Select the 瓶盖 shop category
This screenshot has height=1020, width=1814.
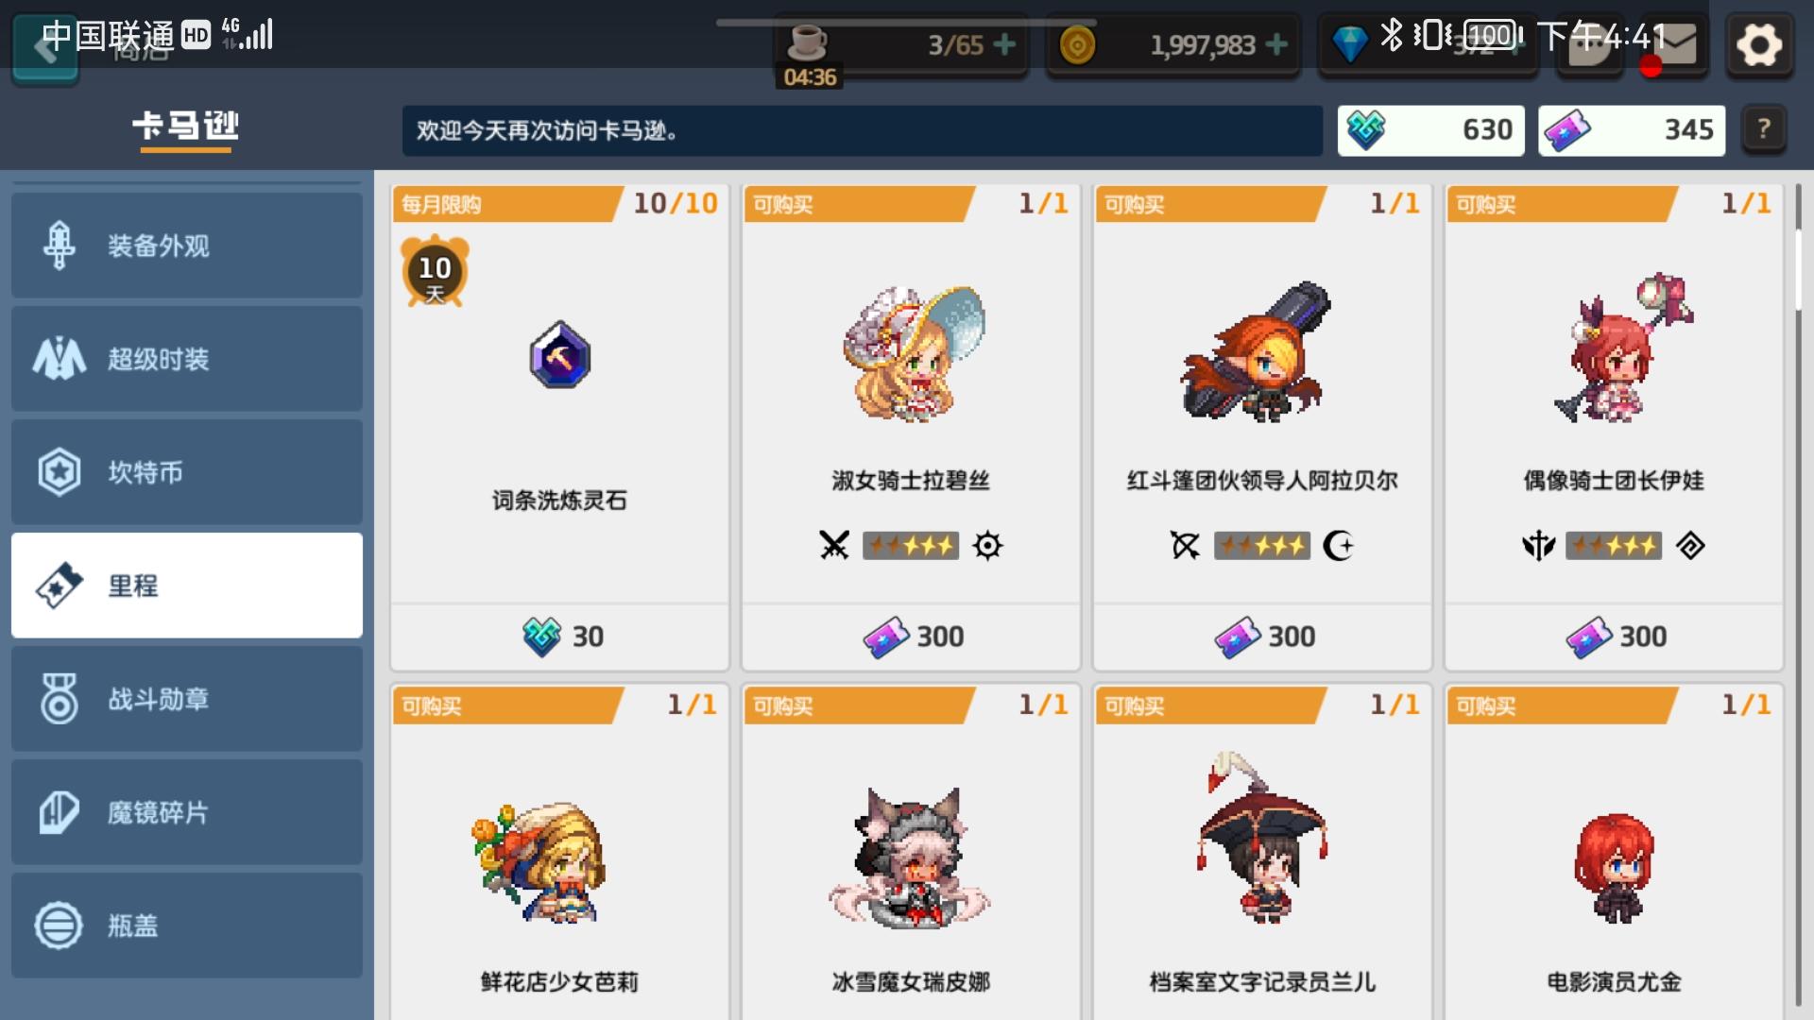187,926
